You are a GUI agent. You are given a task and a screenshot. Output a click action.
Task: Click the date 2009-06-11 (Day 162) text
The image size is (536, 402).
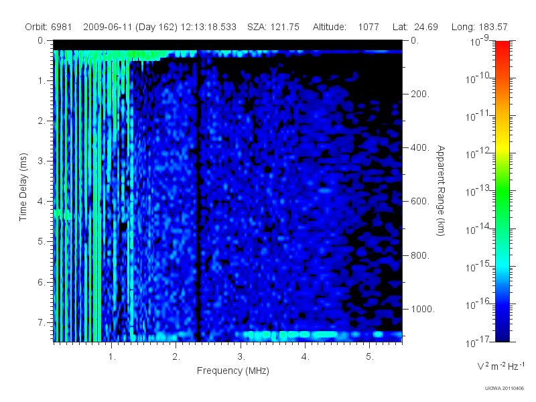coord(130,27)
